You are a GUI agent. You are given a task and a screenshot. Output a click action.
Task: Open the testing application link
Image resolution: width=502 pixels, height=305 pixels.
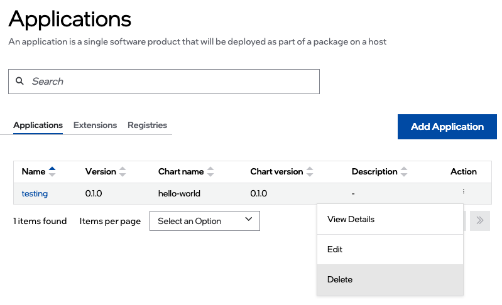pos(35,193)
